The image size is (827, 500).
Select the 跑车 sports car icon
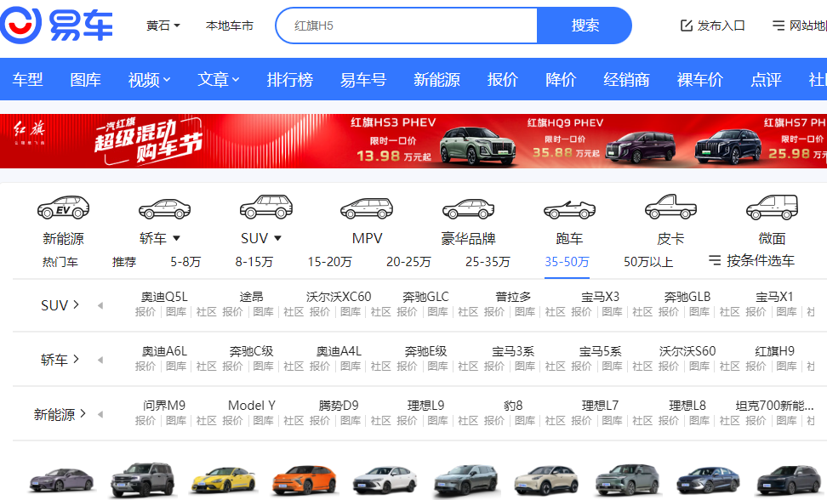pyautogui.click(x=569, y=210)
